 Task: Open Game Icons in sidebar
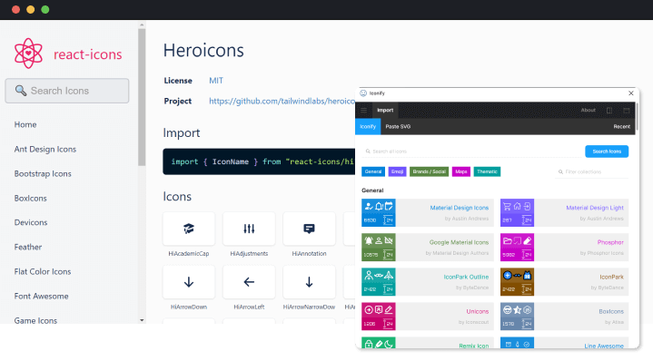(35, 320)
